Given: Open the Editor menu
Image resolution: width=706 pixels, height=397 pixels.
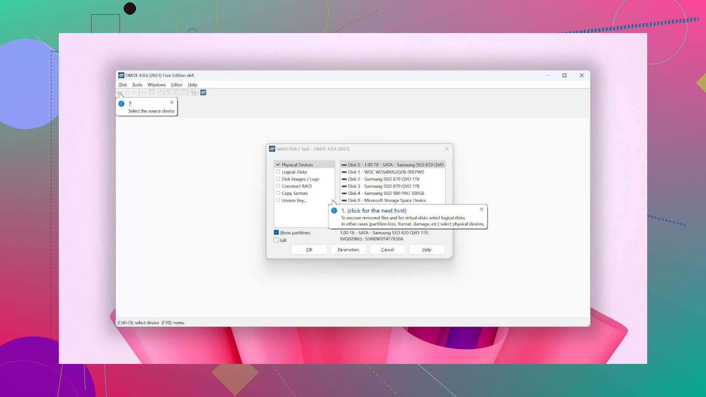Looking at the screenshot, I should click(x=176, y=85).
